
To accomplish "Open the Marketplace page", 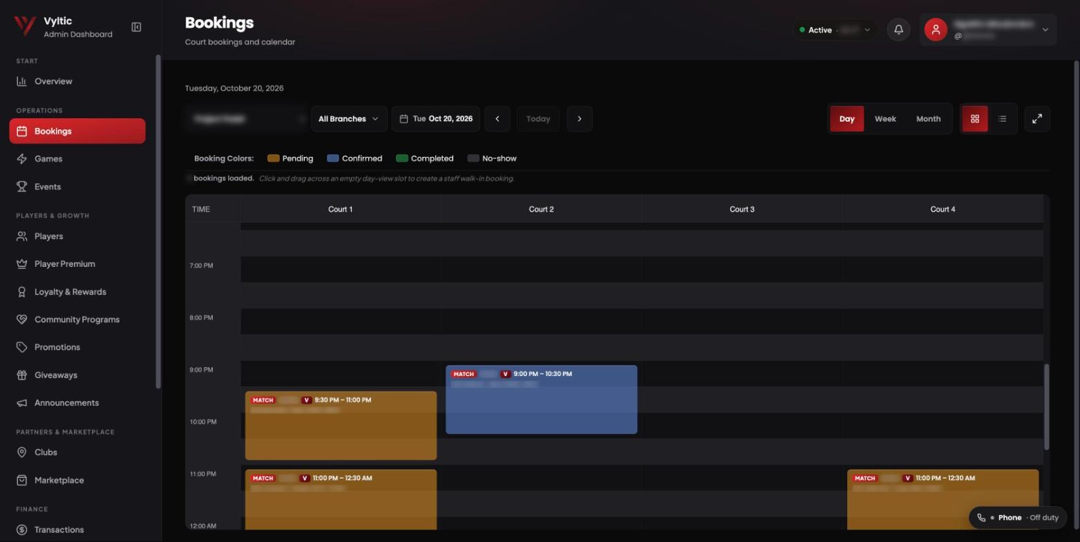I will [x=77, y=480].
